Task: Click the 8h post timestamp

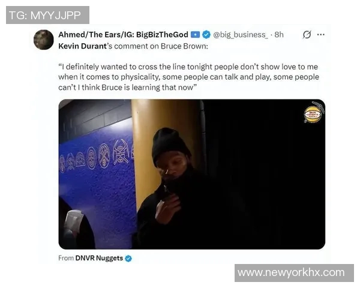Action: (x=279, y=35)
